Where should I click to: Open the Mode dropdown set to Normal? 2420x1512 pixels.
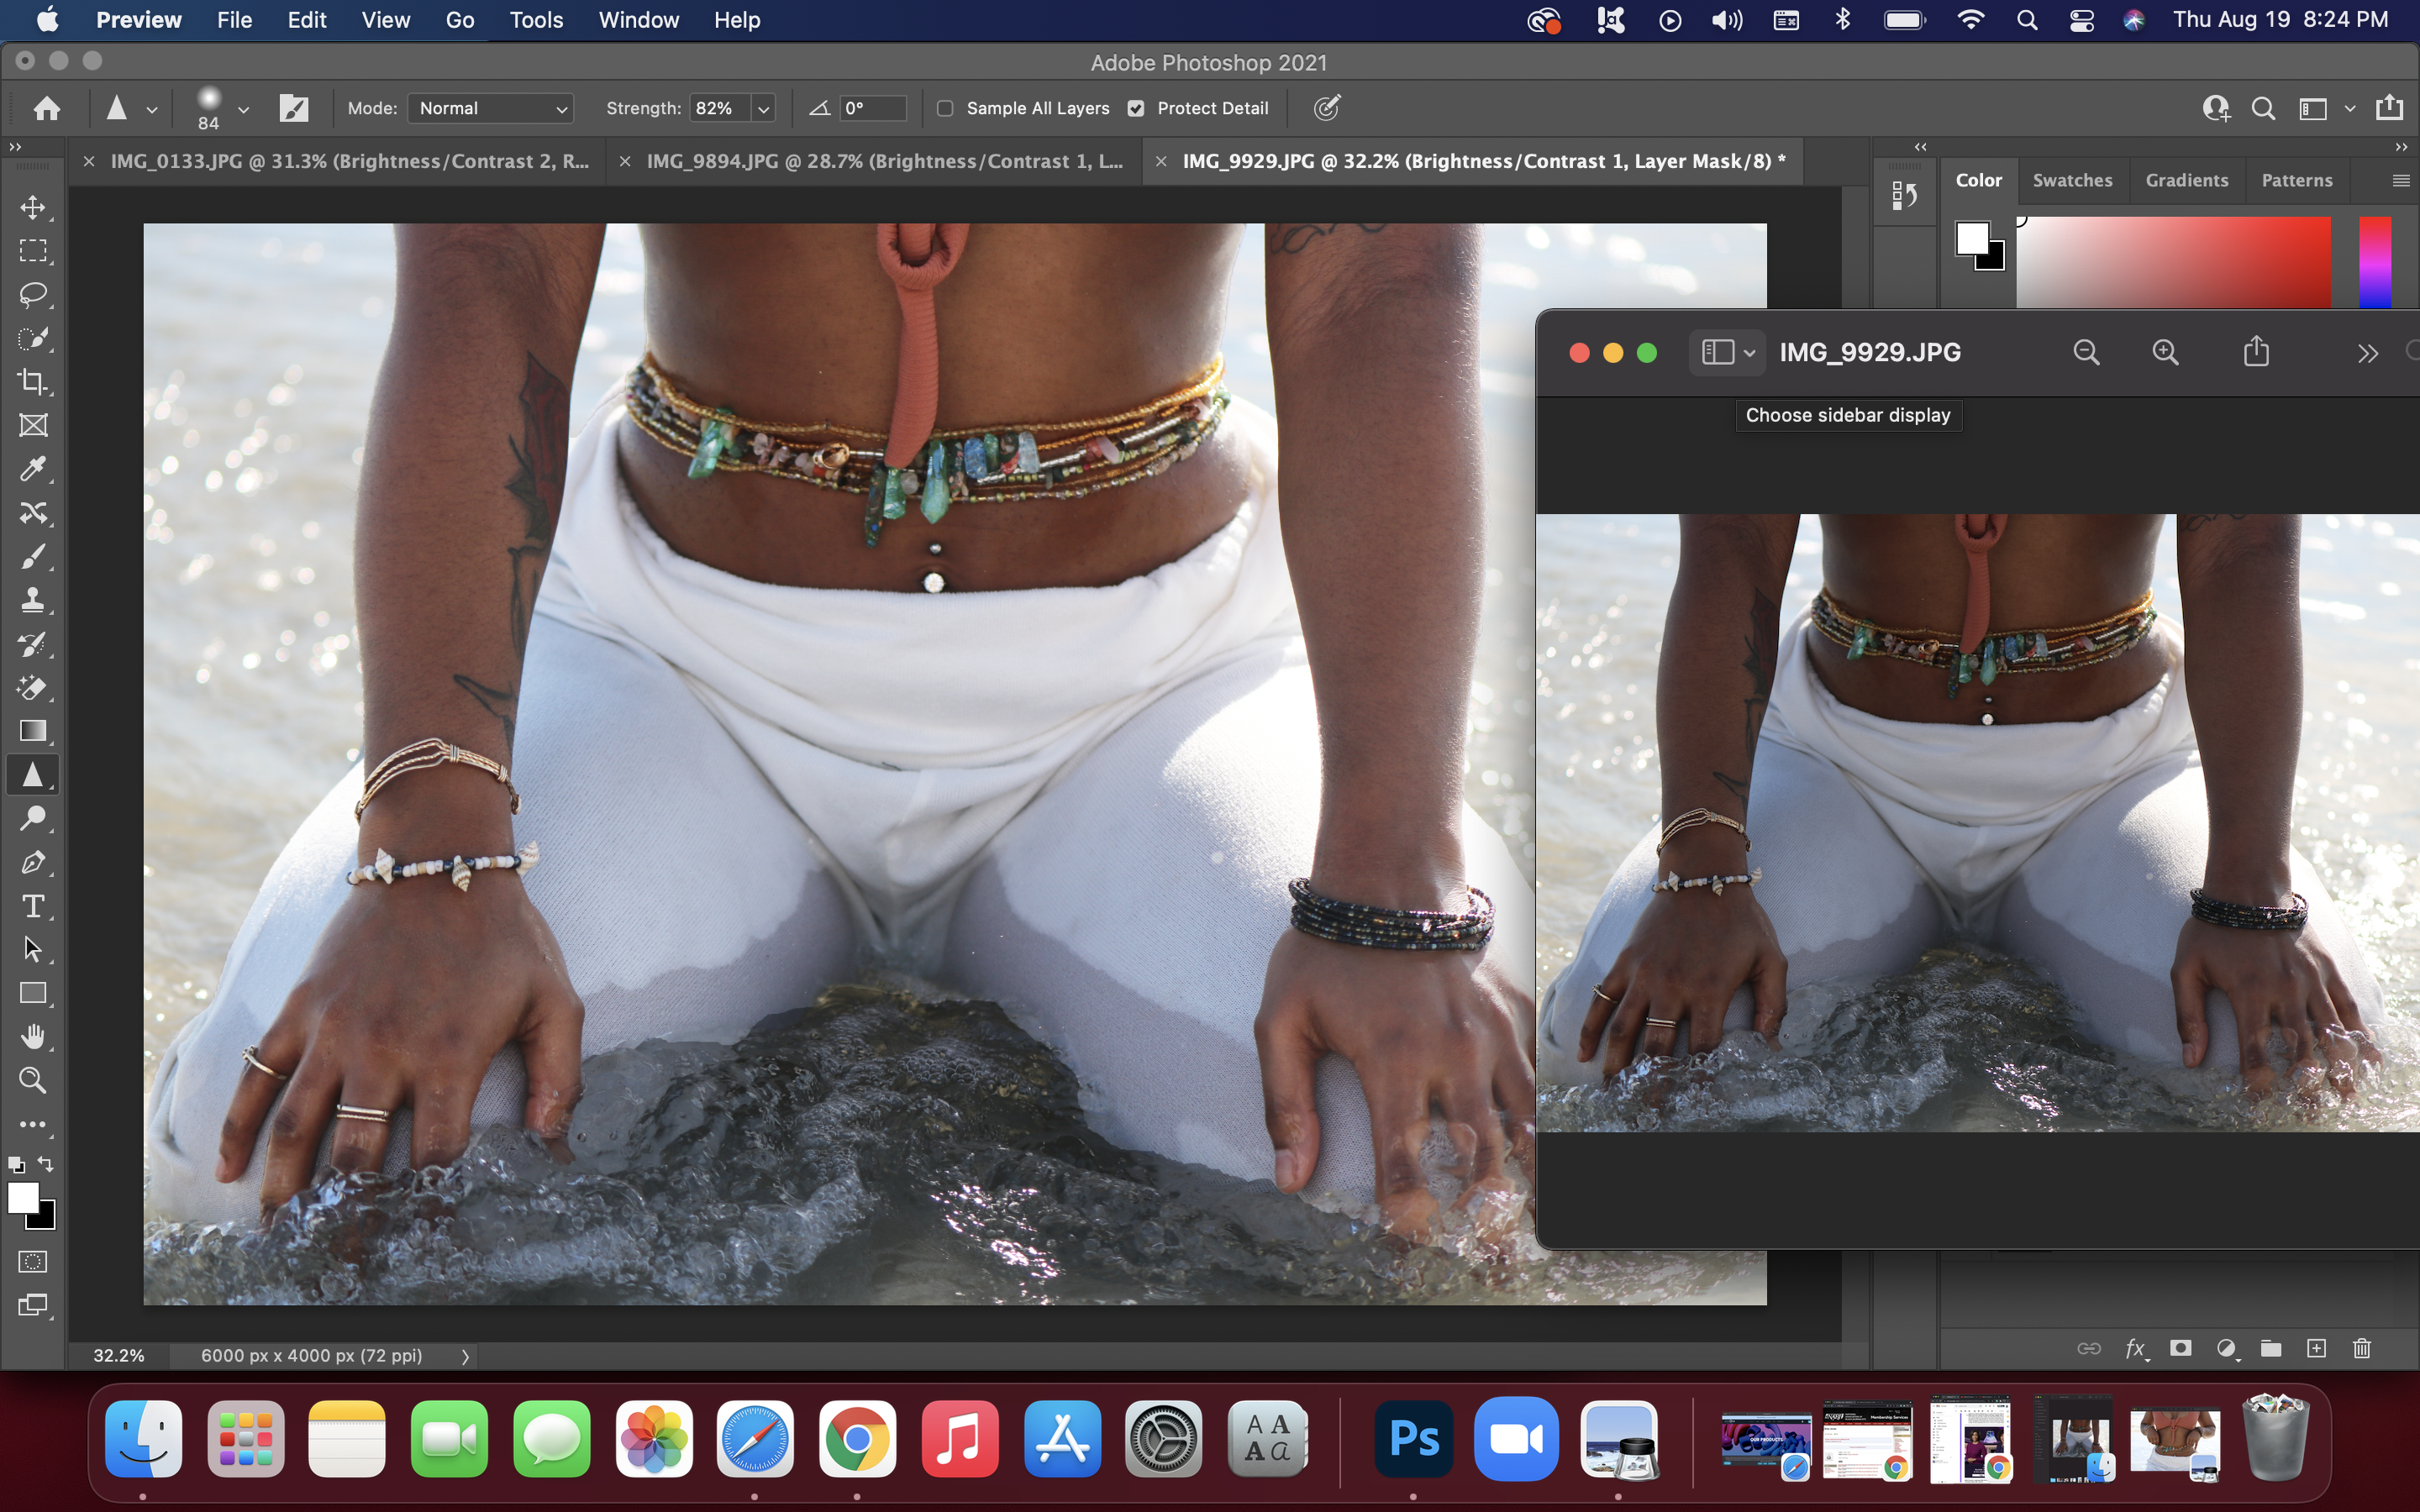tap(491, 108)
